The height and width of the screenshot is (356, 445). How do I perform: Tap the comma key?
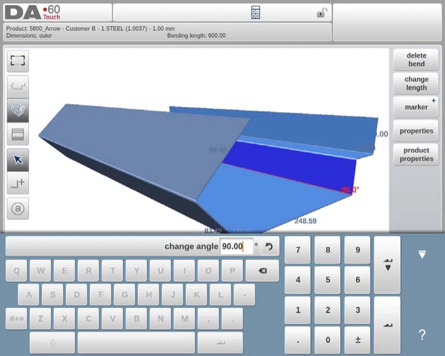pyautogui.click(x=209, y=319)
